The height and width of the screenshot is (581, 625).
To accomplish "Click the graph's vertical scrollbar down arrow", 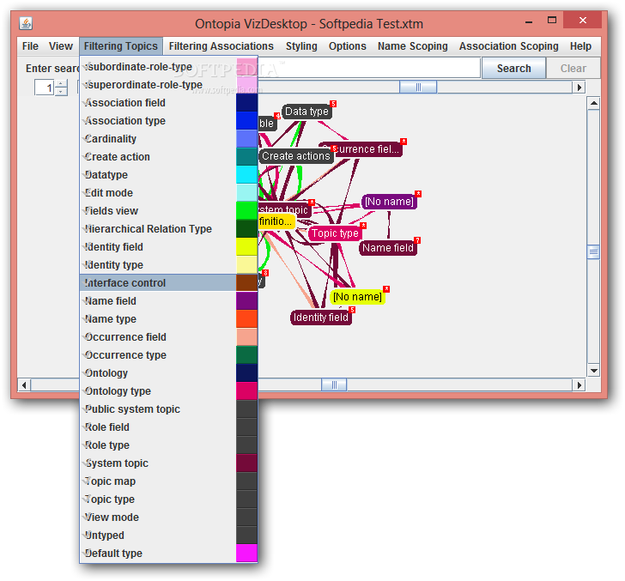I will 593,371.
